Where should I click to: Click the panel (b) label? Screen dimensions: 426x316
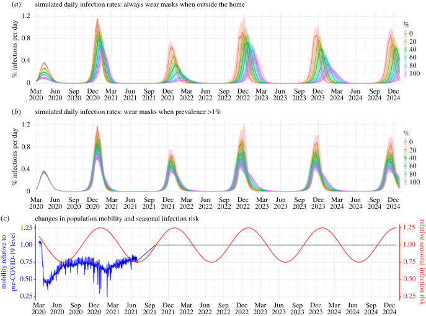16,112
